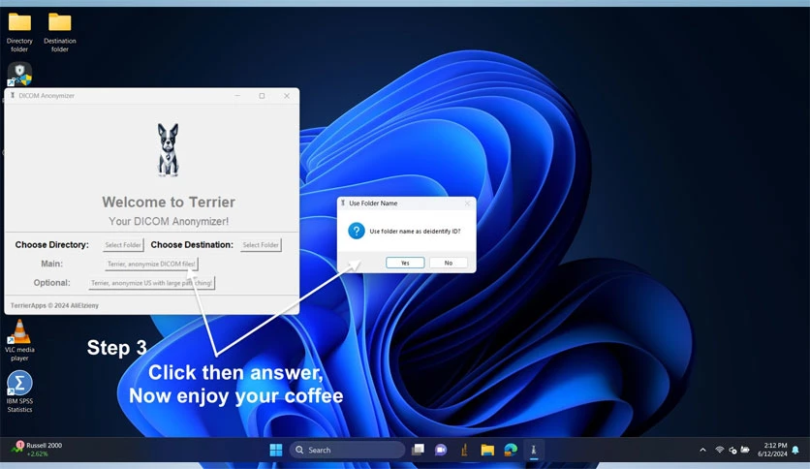Image resolution: width=810 pixels, height=469 pixels.
Task: Open Microsoft Edge from the taskbar
Action: point(511,450)
